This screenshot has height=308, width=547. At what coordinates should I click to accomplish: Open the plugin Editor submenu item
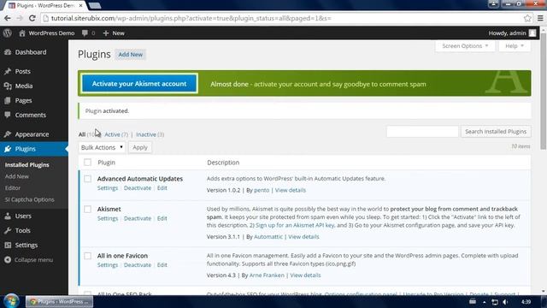(13, 188)
